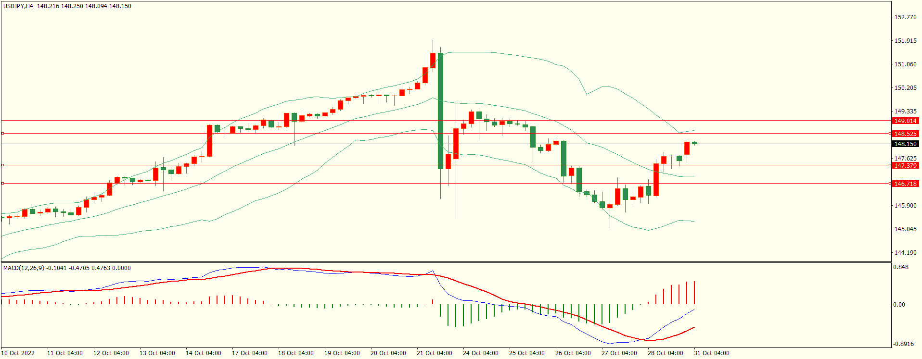
Task: Click the USDJPY,H4 chart title text
Action: tap(18, 6)
